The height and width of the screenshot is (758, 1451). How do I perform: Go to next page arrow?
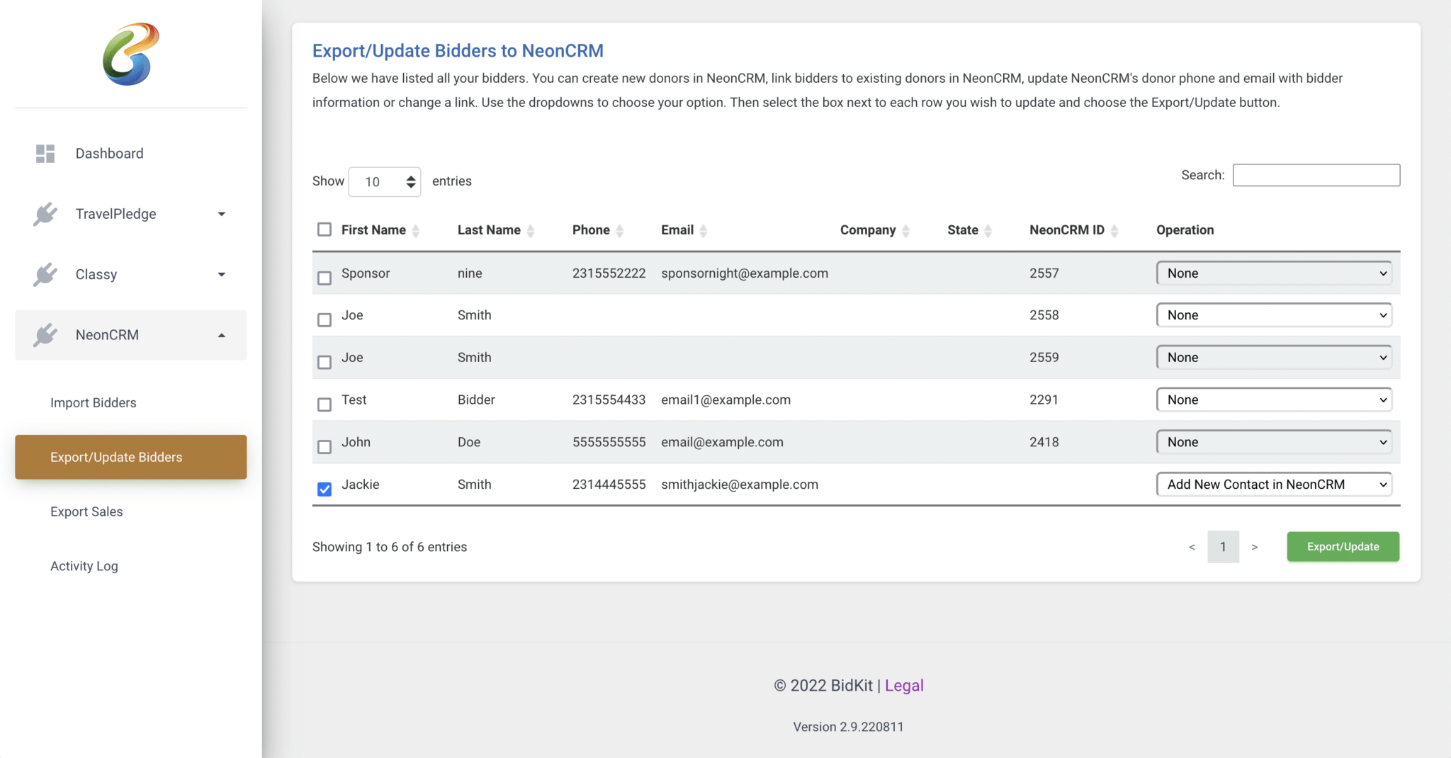[1255, 547]
